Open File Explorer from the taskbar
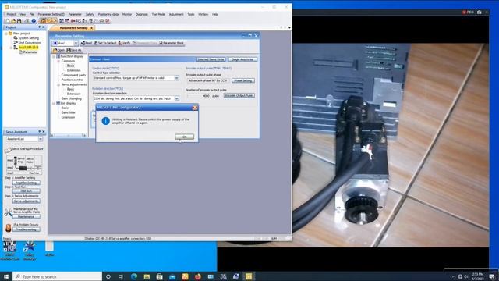This screenshot has width=499, height=281. tap(147, 276)
